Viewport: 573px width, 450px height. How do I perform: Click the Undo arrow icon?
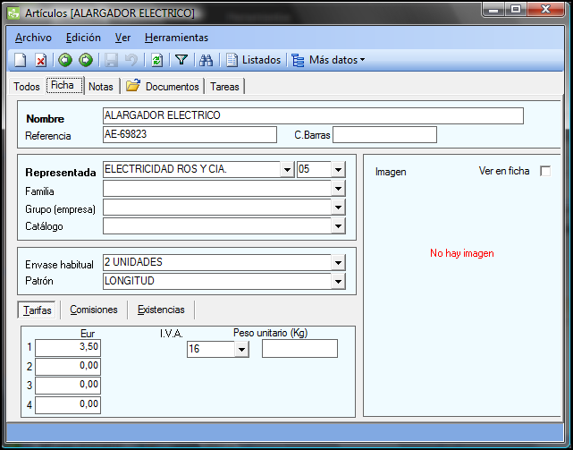pyautogui.click(x=131, y=60)
